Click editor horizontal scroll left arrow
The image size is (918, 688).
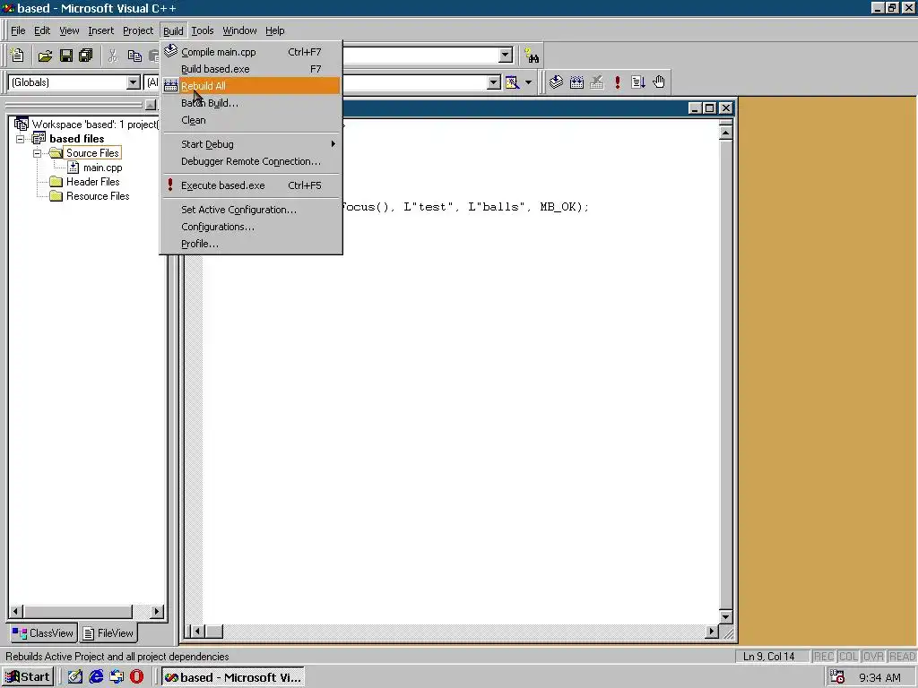coord(196,631)
